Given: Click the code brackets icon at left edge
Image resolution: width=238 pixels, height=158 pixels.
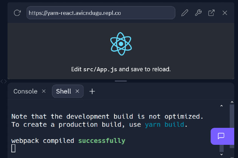Looking at the screenshot, I should pos(4,81).
